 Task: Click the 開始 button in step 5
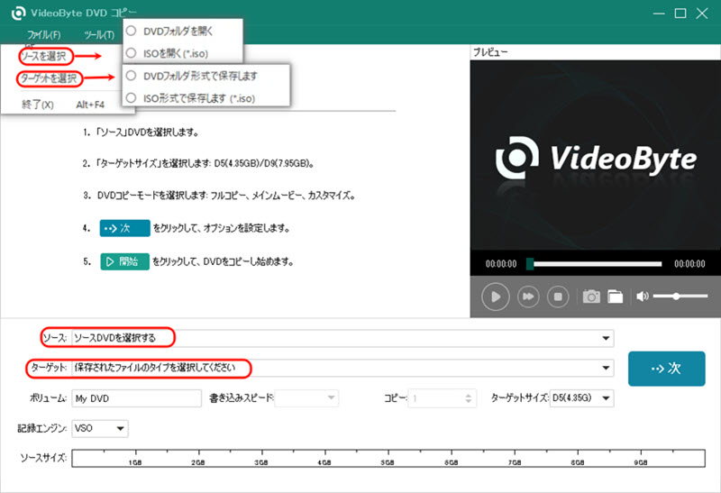click(124, 261)
